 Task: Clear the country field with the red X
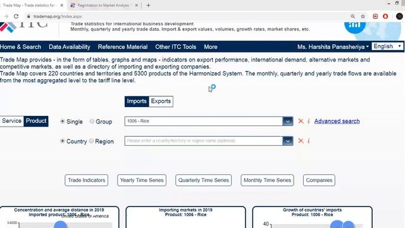click(x=301, y=141)
